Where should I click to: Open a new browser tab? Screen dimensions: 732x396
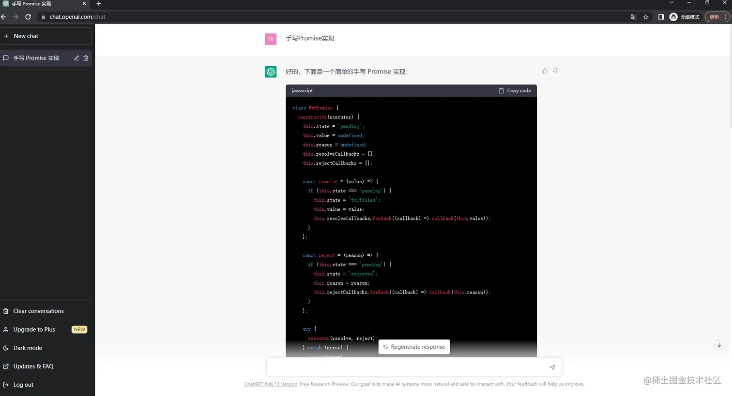[x=99, y=3]
